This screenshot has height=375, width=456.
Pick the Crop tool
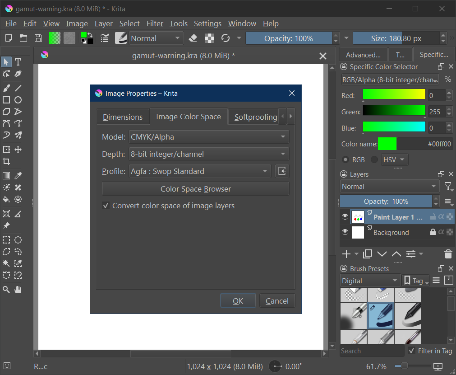point(6,161)
